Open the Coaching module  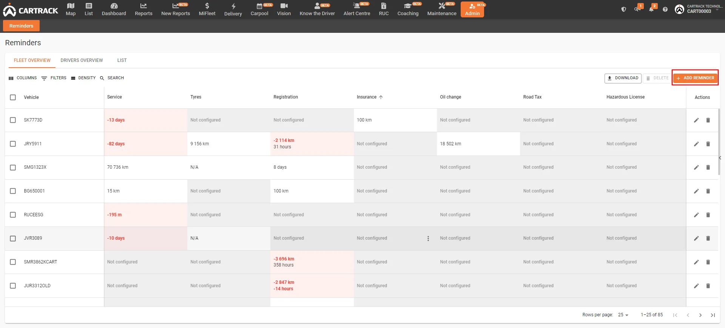click(x=408, y=9)
